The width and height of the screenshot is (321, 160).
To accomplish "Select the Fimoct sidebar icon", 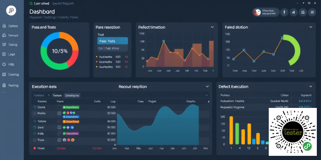I will click(4, 35).
